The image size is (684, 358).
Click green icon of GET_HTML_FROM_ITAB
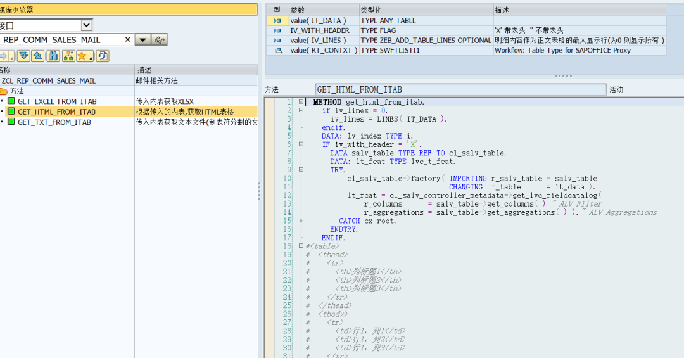[11, 112]
